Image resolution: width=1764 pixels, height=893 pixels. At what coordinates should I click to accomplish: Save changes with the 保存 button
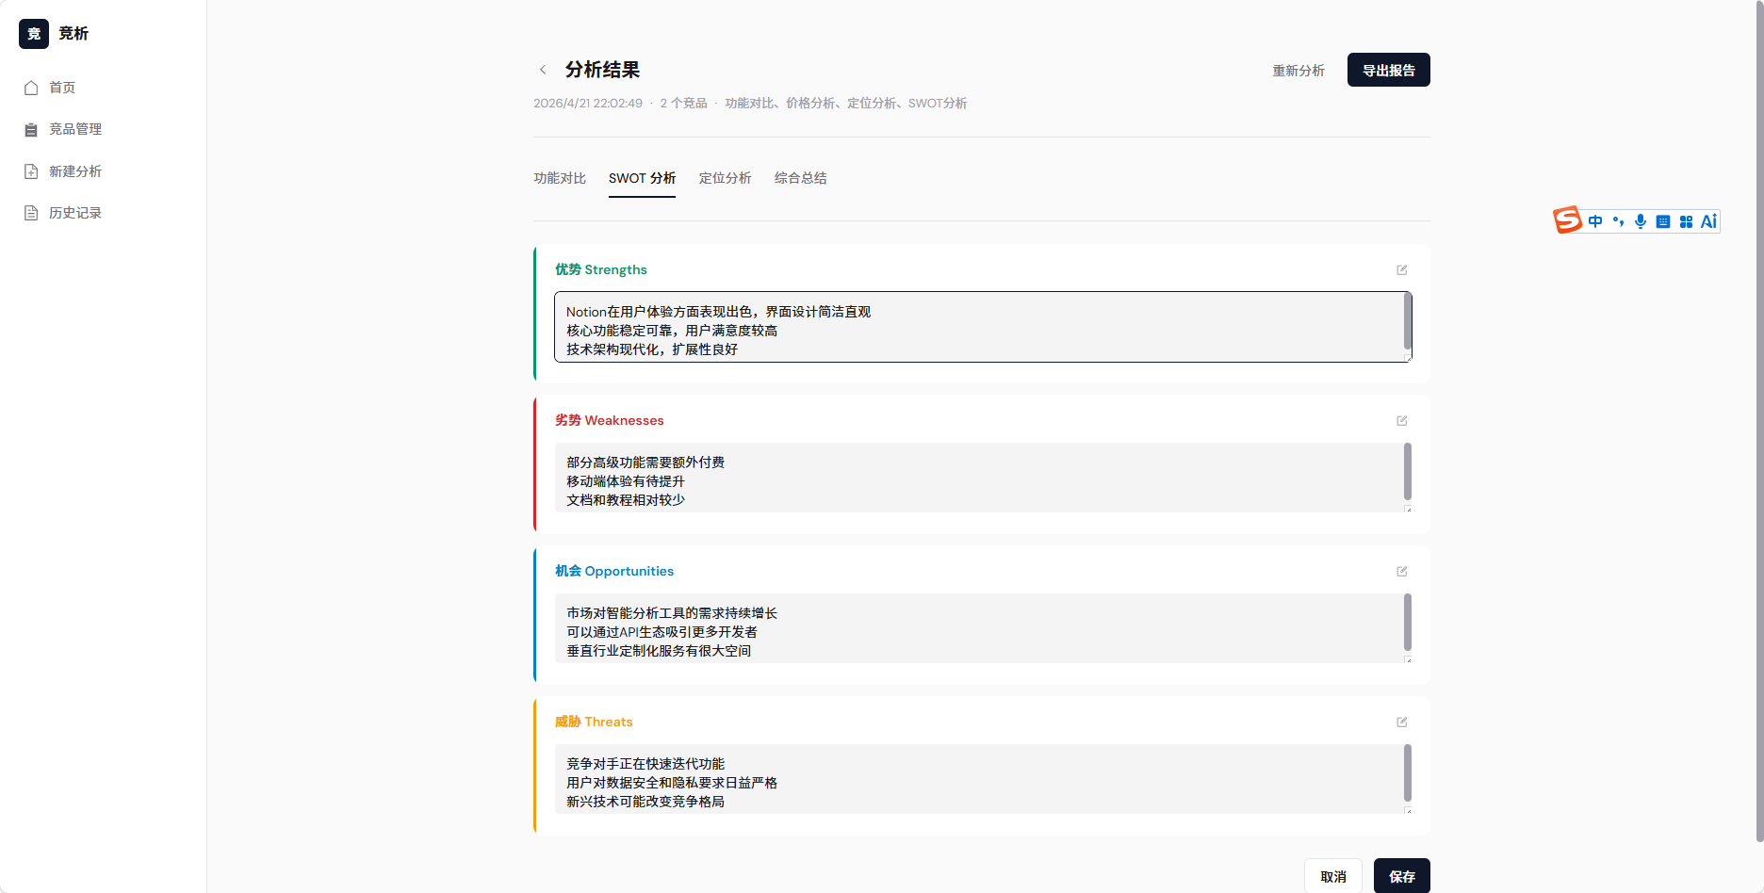1401,876
